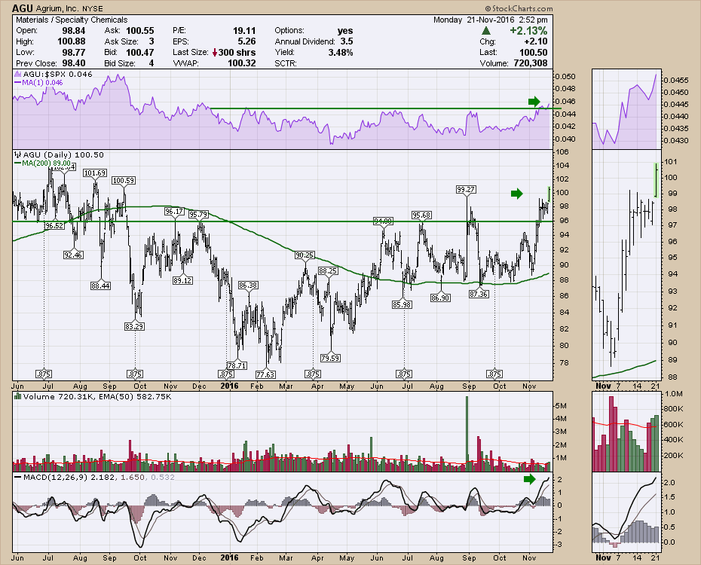Click the MA(200) 89.00 legend label

point(47,163)
